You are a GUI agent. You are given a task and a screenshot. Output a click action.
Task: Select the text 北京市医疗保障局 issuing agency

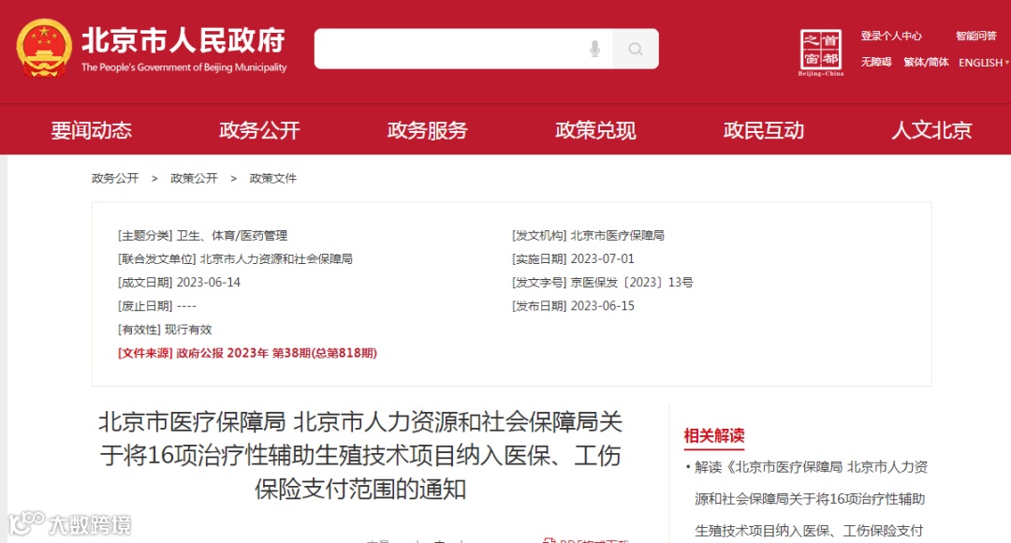coord(617,235)
